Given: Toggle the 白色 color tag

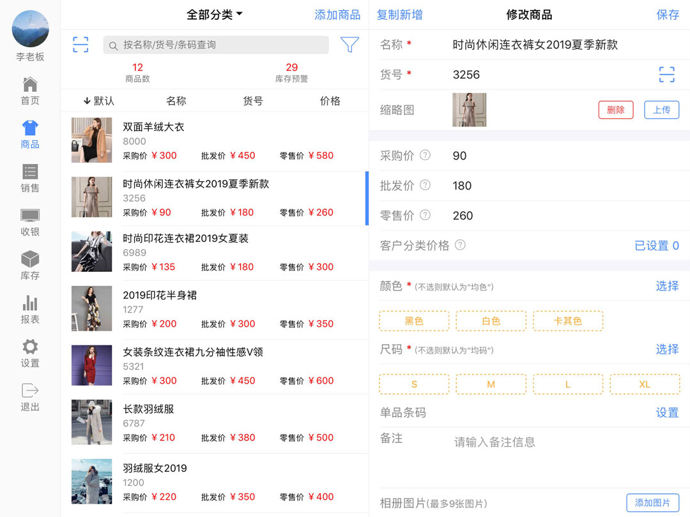Looking at the screenshot, I should 491,321.
